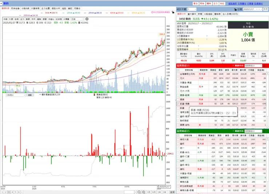Screen dimensions: 269x194
Task: Click the buy list vertical scrollbar
Action: (x=267, y=100)
